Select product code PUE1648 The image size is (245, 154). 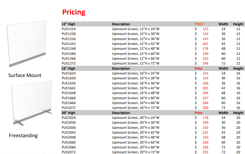(69, 93)
